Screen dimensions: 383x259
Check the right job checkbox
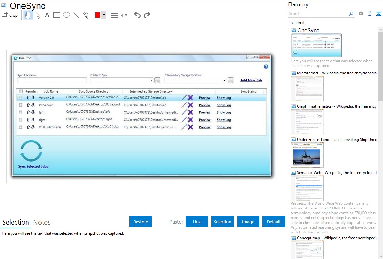20,120
